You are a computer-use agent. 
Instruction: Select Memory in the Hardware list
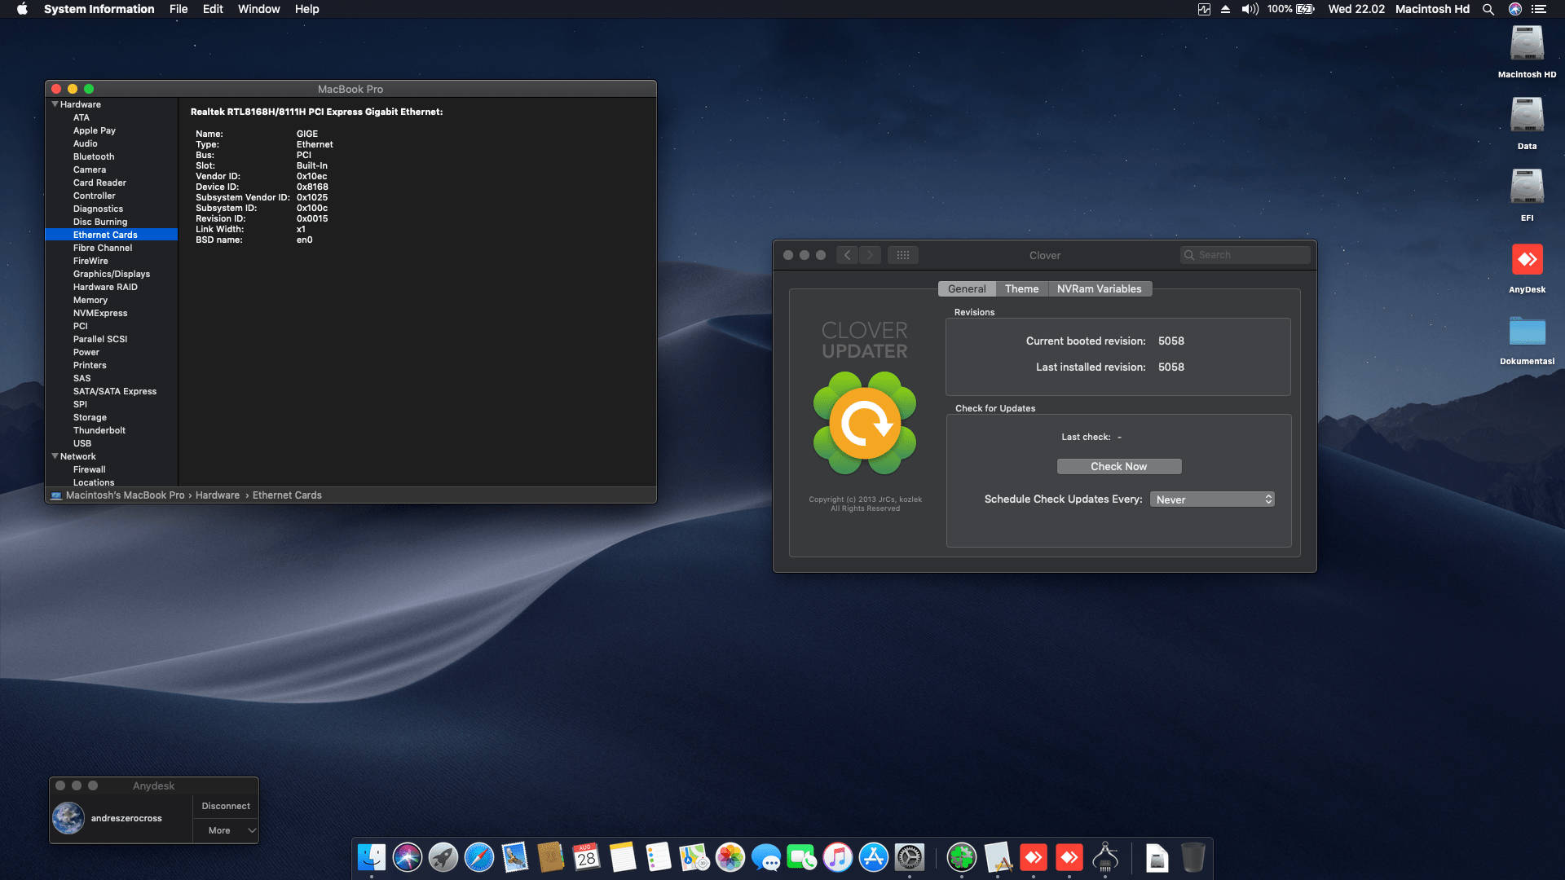90,300
